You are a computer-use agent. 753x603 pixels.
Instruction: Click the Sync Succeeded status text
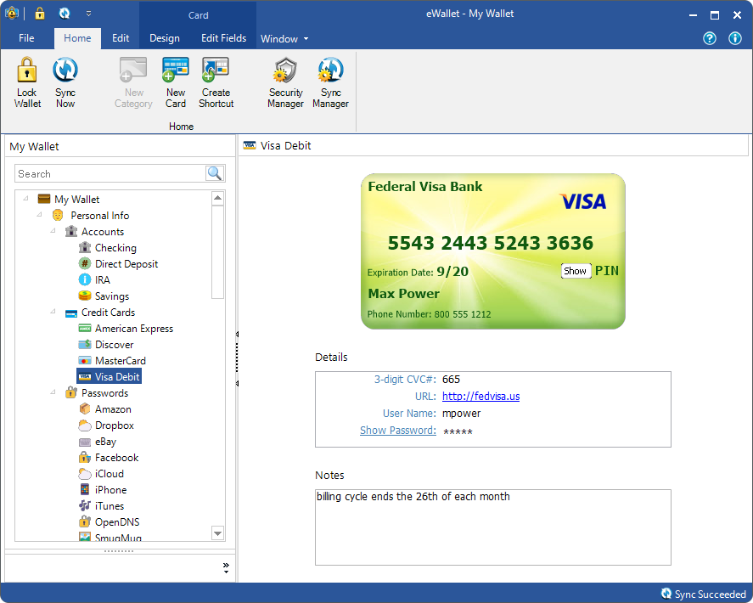pyautogui.click(x=710, y=594)
